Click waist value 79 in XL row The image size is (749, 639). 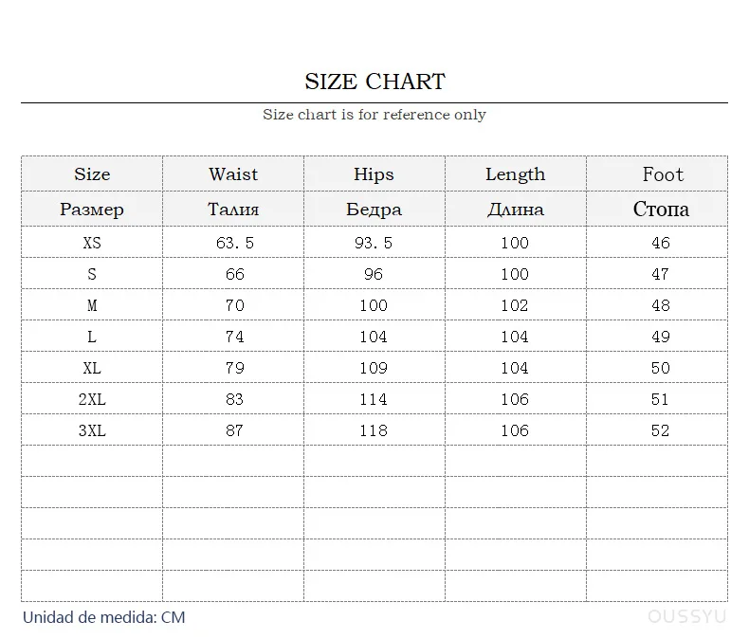pos(235,368)
